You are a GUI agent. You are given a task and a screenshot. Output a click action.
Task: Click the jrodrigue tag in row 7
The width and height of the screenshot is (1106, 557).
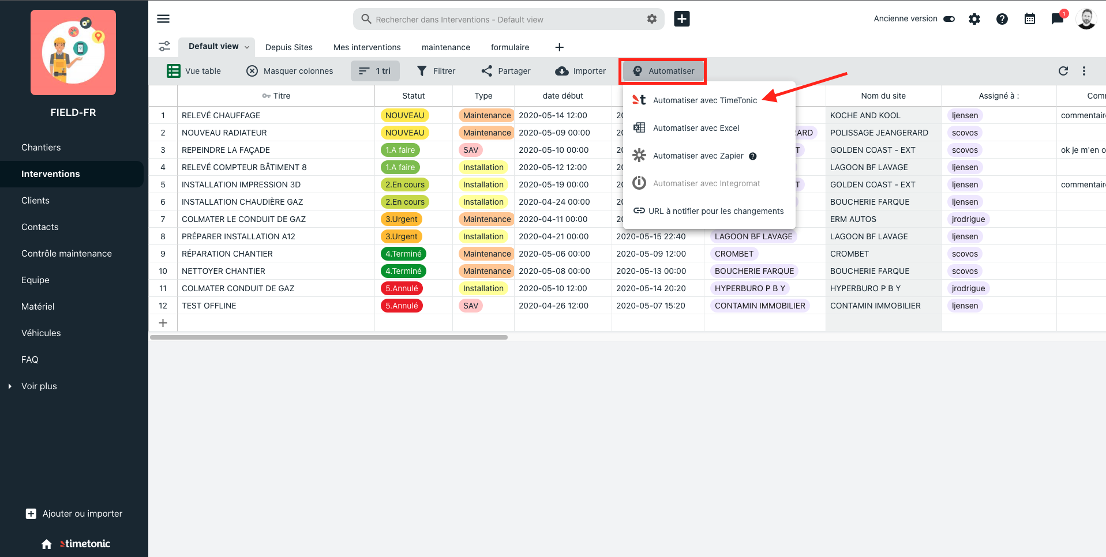tap(969, 219)
